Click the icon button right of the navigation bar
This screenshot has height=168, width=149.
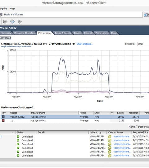pos(146,15)
